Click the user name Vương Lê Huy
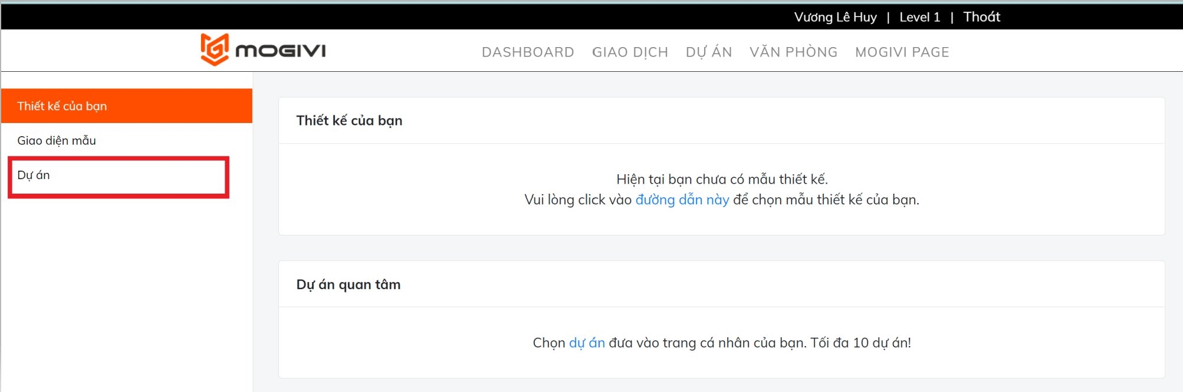The height and width of the screenshot is (392, 1183). point(835,17)
